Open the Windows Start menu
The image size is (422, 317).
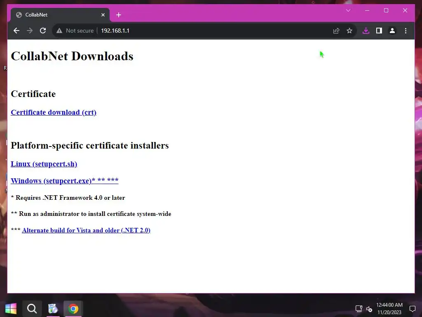pos(11,309)
